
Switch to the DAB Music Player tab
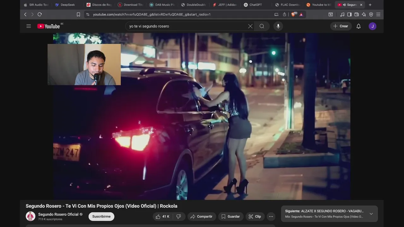pyautogui.click(x=162, y=5)
